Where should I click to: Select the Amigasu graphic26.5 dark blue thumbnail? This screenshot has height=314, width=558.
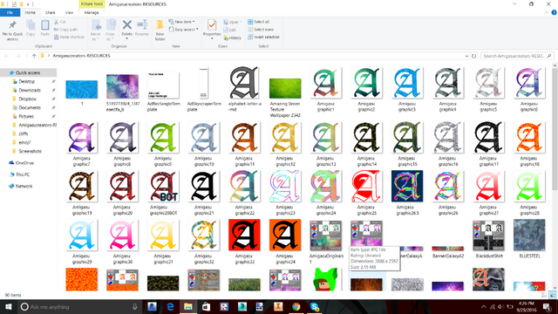[x=407, y=186]
